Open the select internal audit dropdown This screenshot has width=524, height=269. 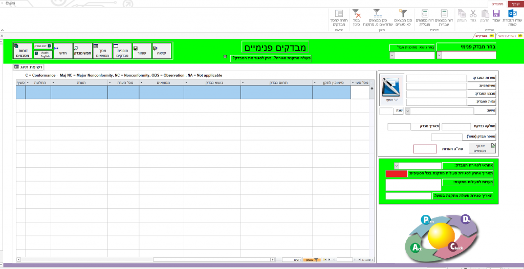point(440,55)
